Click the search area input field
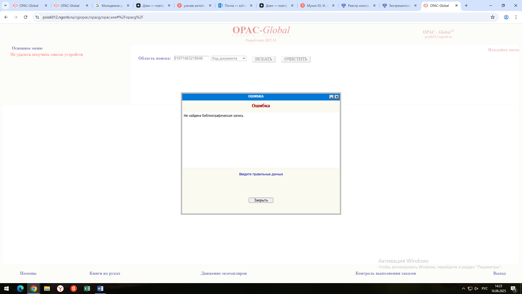522x294 pixels. (191, 58)
